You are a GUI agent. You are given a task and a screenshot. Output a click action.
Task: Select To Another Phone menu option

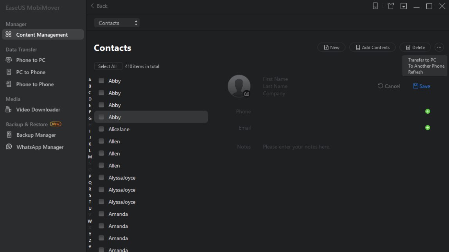click(426, 66)
